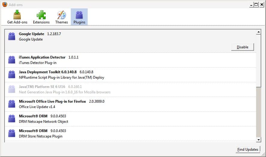Click the Google Update version 1.2.183.7

54,34
